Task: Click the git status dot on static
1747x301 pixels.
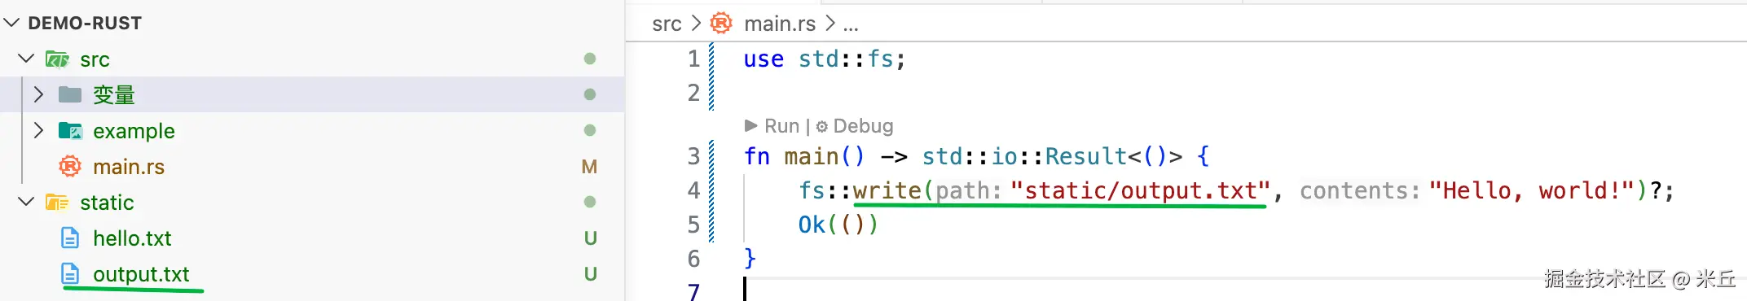Action: click(590, 202)
